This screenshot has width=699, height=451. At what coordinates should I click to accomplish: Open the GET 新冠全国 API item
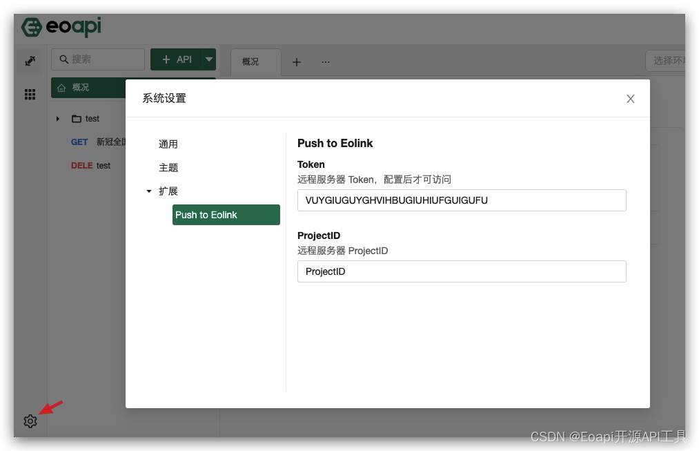(x=98, y=142)
